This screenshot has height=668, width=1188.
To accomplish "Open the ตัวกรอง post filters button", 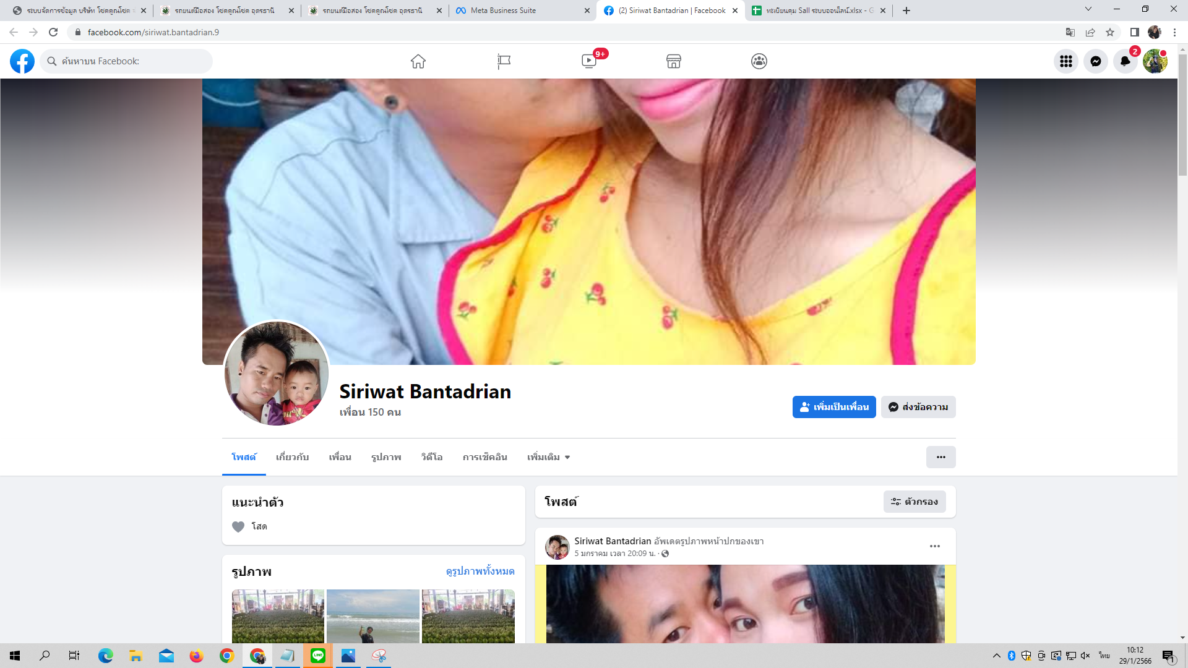I will pos(914,502).
